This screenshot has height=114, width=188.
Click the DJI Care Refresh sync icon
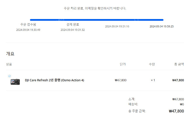point(9,76)
